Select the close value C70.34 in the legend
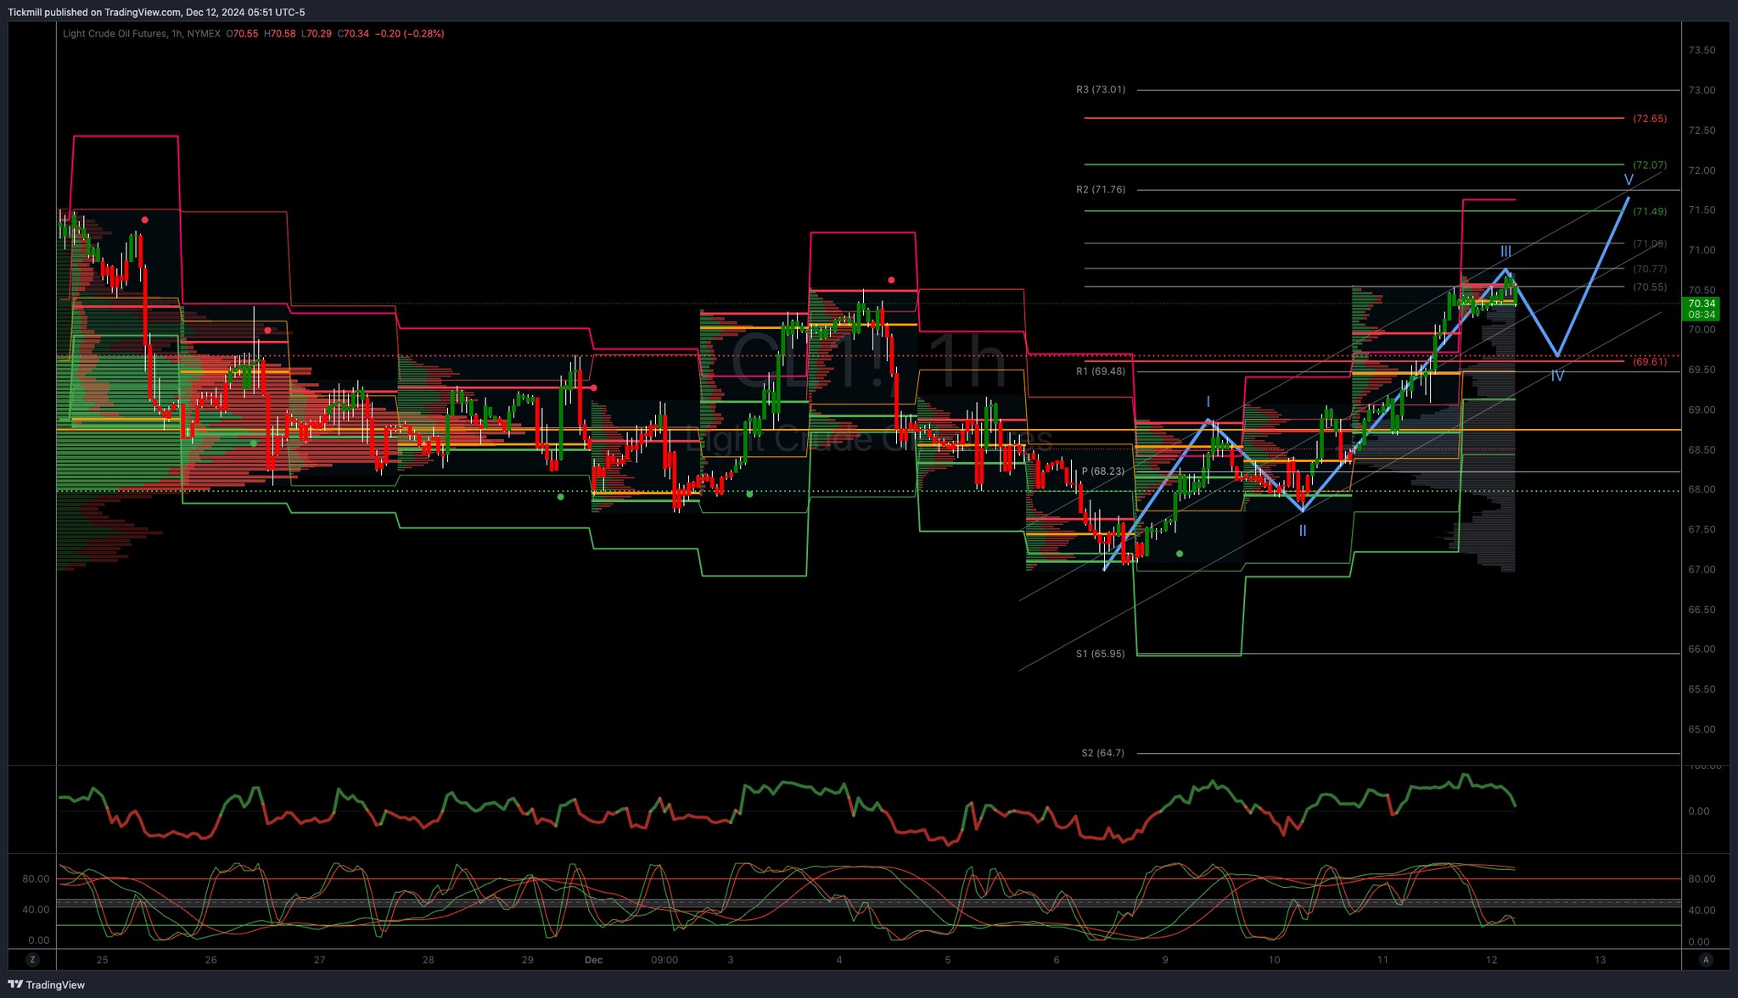The image size is (1738, 998). pyautogui.click(x=353, y=34)
